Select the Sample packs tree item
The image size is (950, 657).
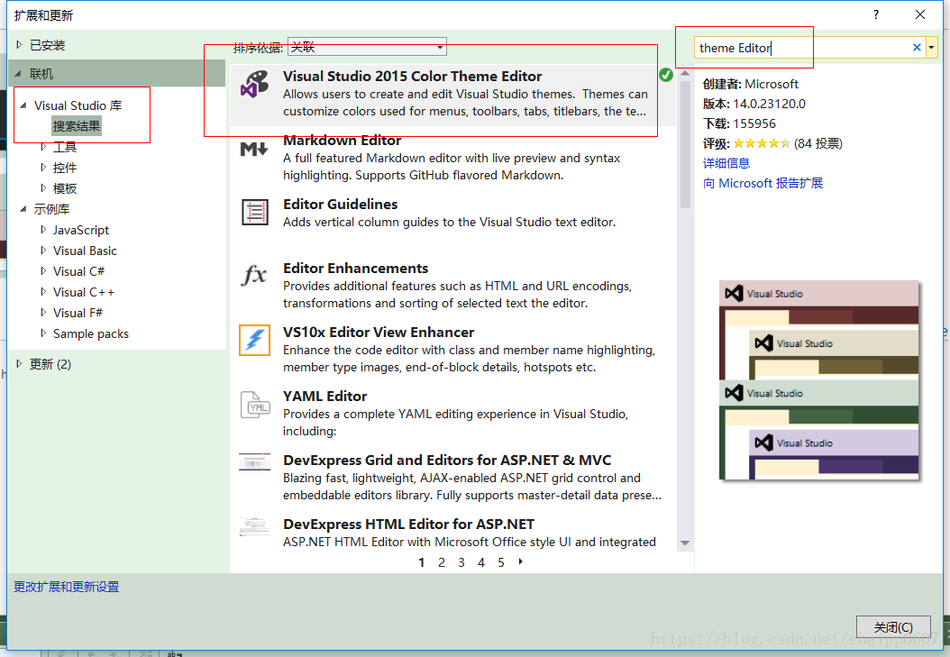(x=91, y=333)
